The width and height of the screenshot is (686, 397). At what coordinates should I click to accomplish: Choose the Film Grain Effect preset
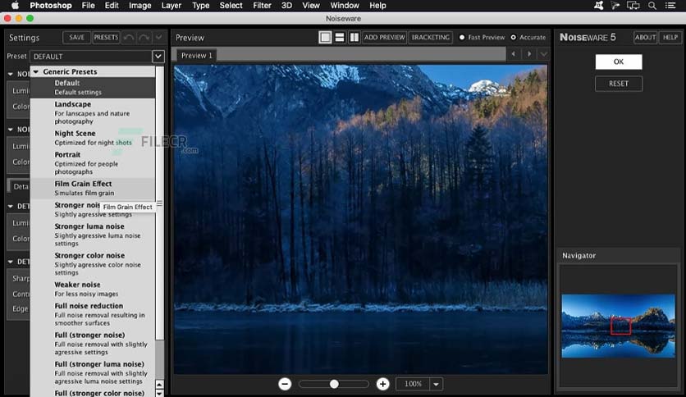[x=93, y=188]
